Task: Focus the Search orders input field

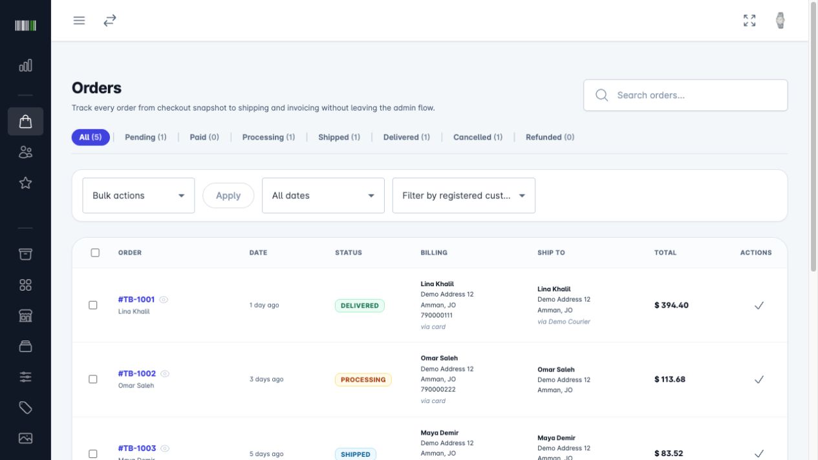Action: click(685, 95)
